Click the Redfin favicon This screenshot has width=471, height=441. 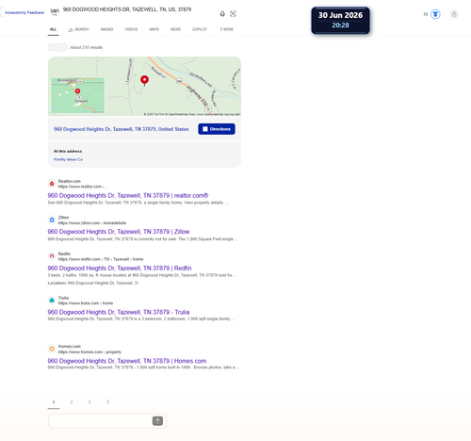tap(52, 256)
